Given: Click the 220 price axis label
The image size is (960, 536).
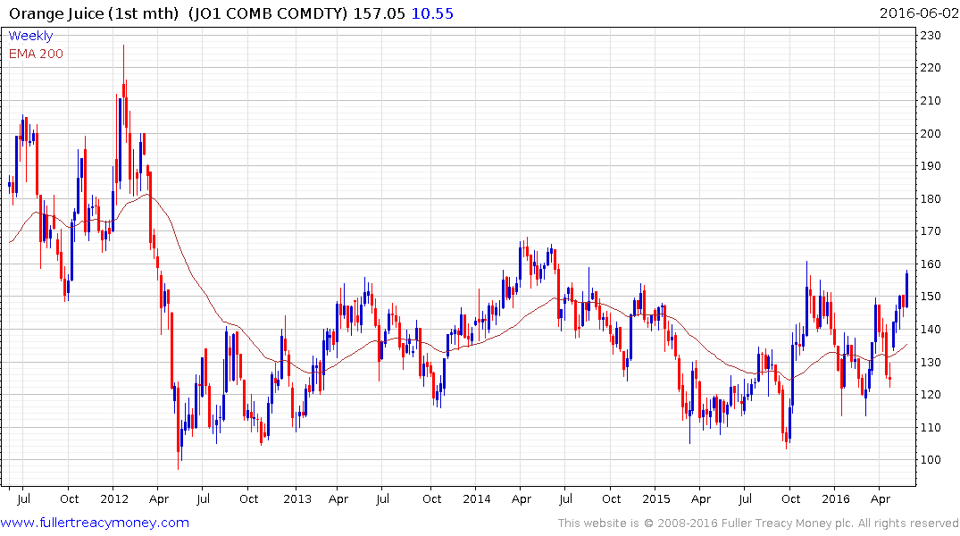Looking at the screenshot, I should [x=931, y=67].
